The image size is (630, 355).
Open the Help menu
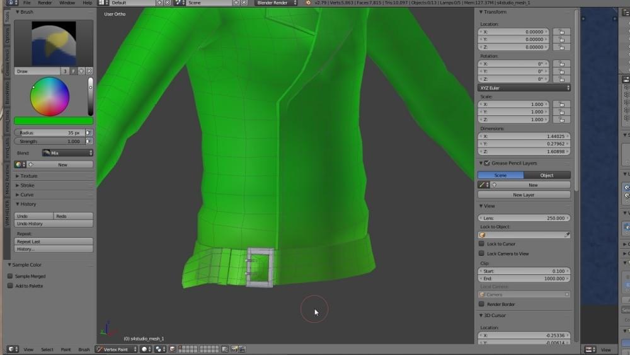tap(88, 3)
